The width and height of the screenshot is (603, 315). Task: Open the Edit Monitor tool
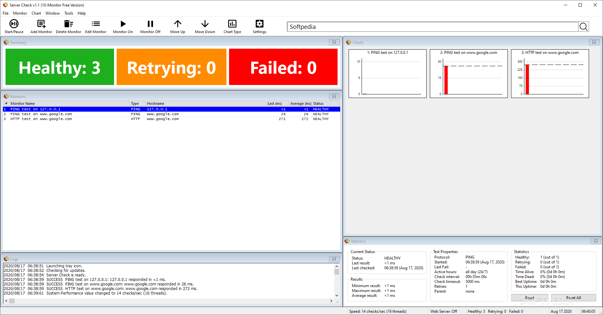(x=96, y=26)
